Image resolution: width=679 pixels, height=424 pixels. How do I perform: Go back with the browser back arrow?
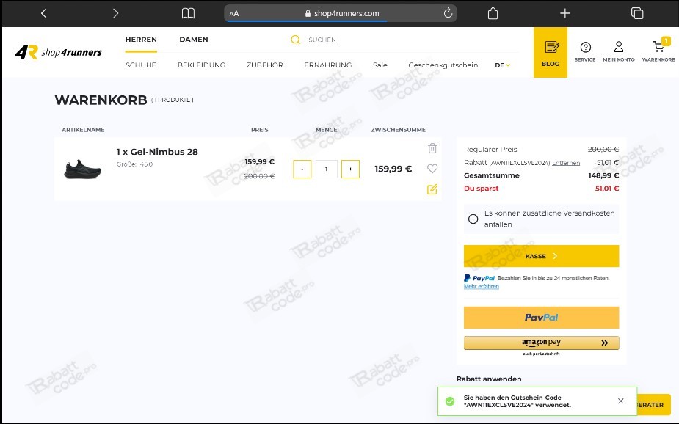tap(43, 13)
